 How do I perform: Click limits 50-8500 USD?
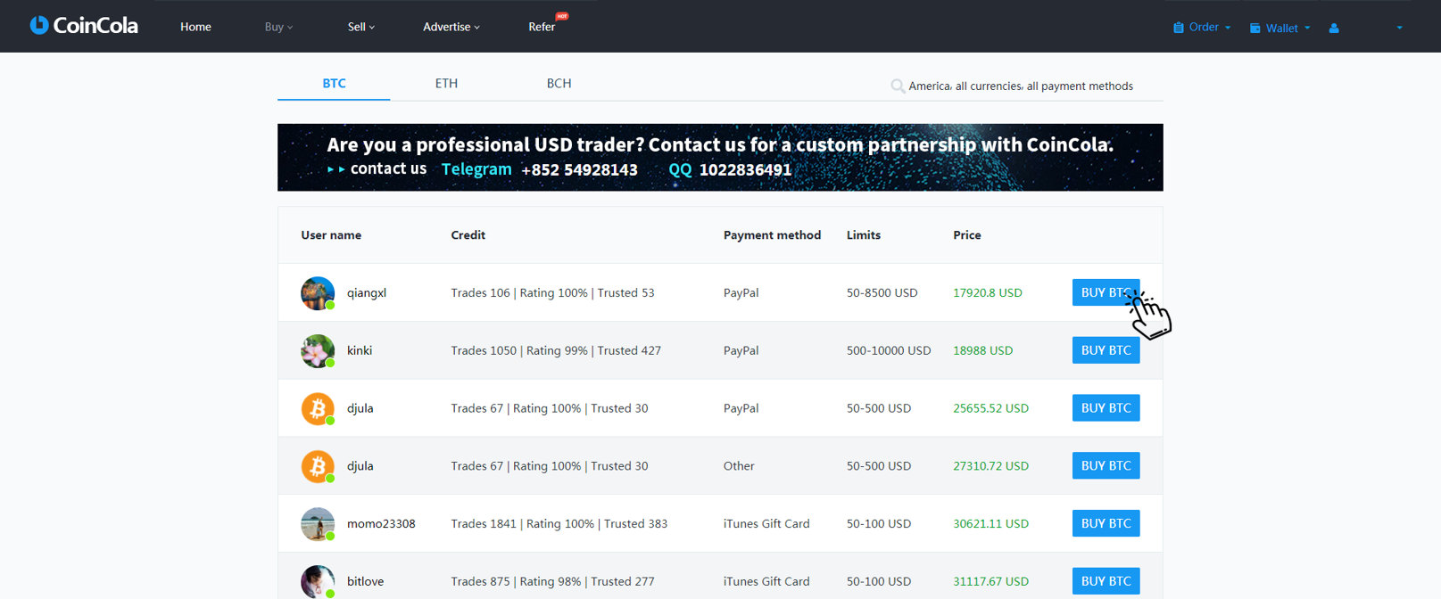point(882,292)
